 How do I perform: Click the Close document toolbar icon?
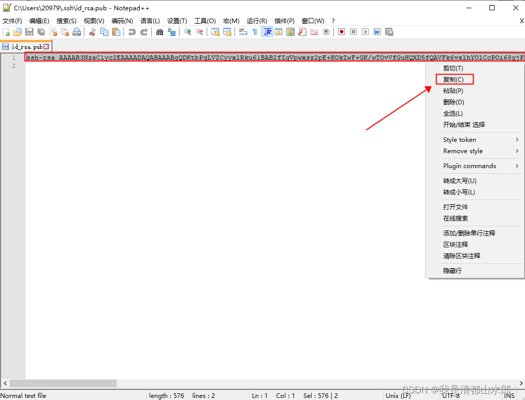pyautogui.click(x=53, y=32)
